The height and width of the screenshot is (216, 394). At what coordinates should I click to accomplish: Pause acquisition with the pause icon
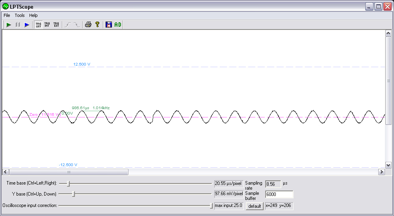18,25
